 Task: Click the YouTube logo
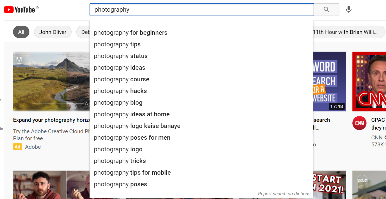pos(20,9)
